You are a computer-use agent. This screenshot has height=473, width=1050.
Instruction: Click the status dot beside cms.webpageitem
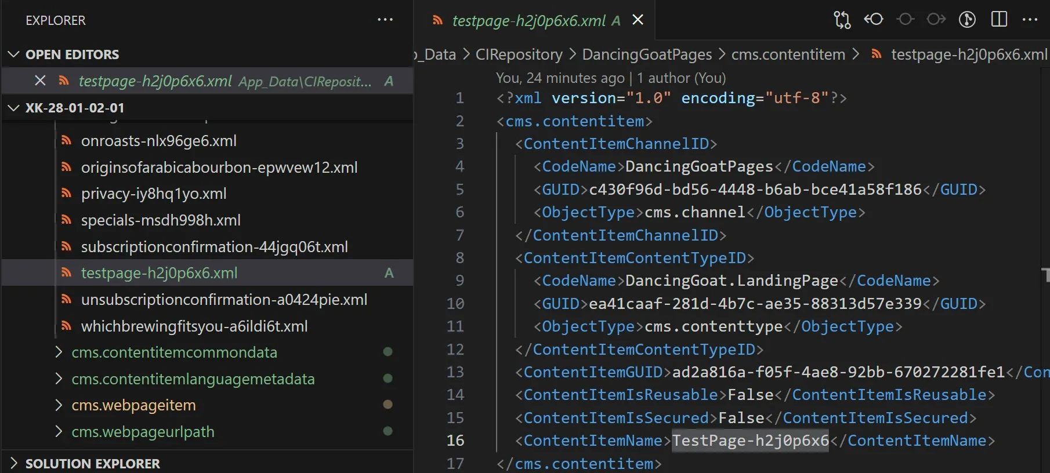tap(388, 405)
